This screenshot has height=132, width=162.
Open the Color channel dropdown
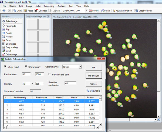80,67
